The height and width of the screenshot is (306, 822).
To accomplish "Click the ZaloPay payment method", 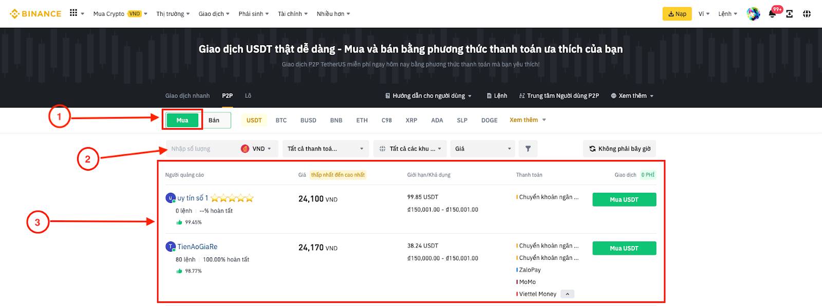I will [529, 270].
